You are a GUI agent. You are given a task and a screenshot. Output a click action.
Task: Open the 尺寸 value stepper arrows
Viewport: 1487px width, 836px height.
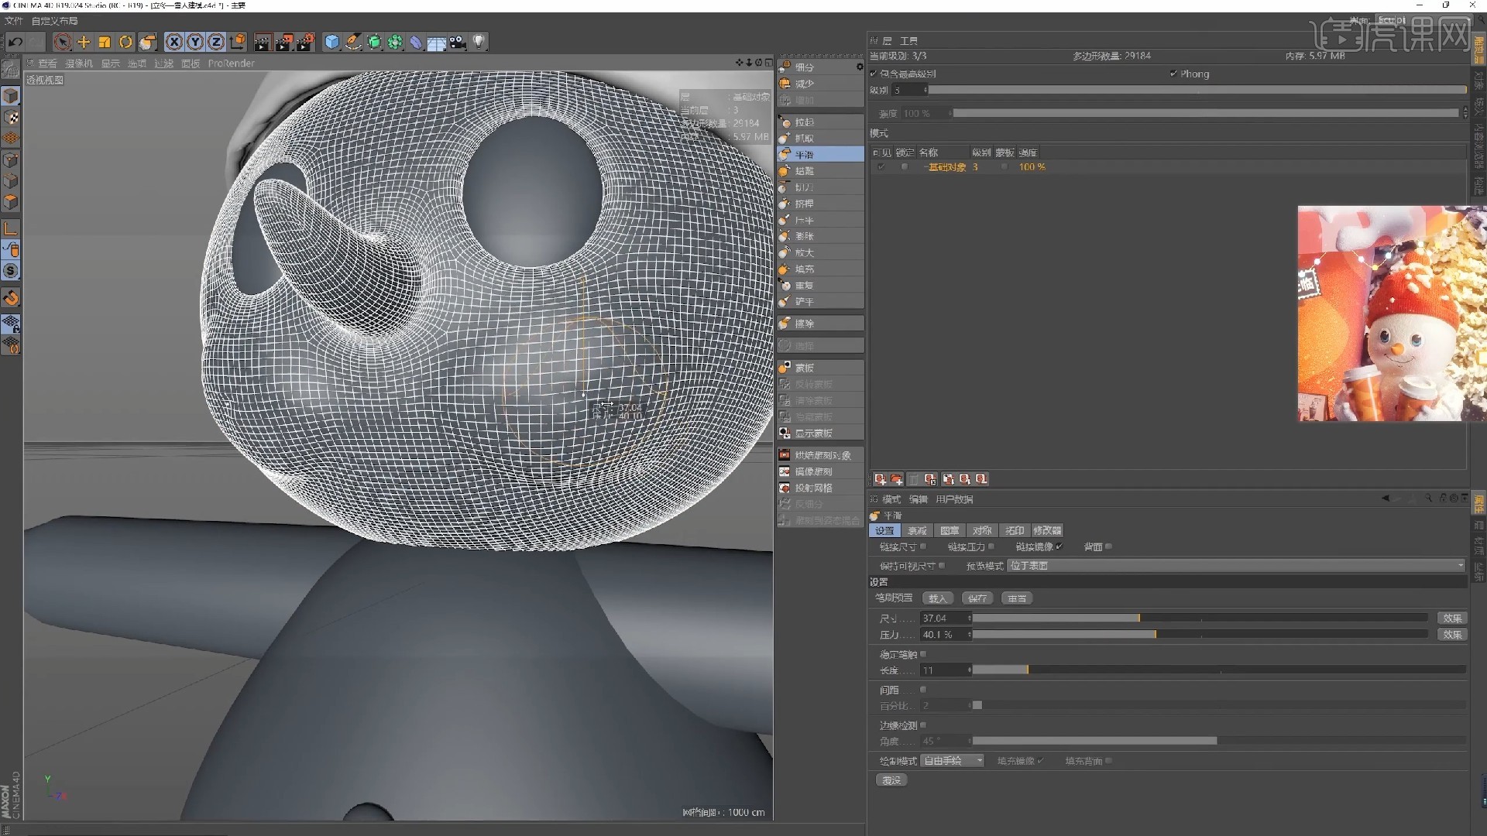969,618
